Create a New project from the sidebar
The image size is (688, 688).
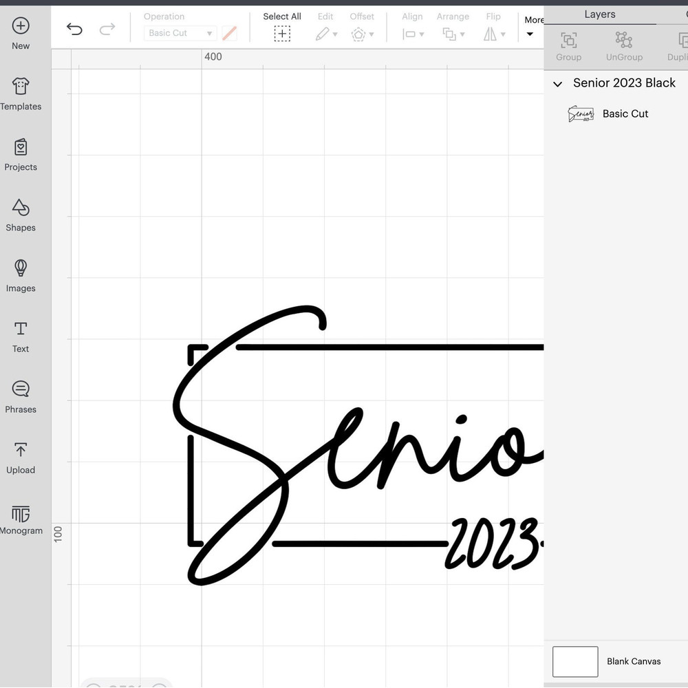(x=20, y=33)
